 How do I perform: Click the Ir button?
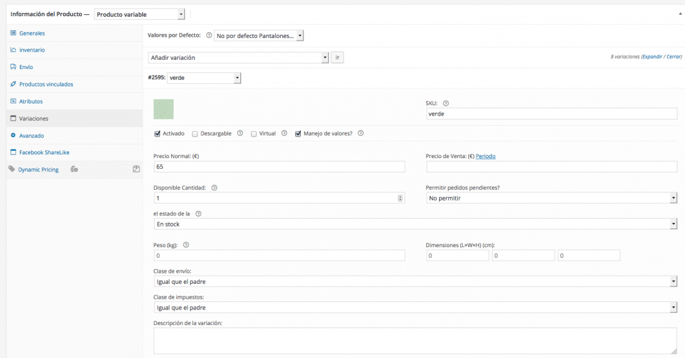click(x=338, y=58)
